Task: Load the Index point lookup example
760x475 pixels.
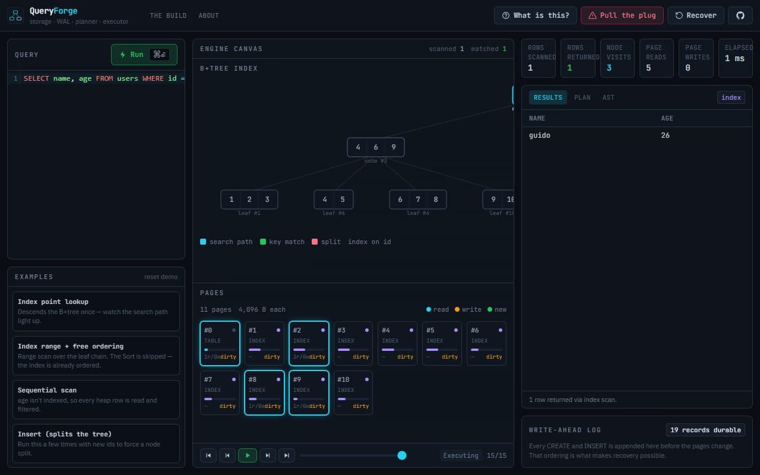Action: point(96,311)
